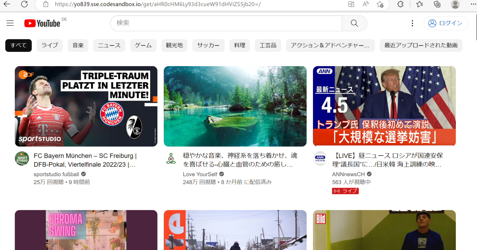Open the hamburger navigation menu
This screenshot has height=250, width=477.
point(10,23)
